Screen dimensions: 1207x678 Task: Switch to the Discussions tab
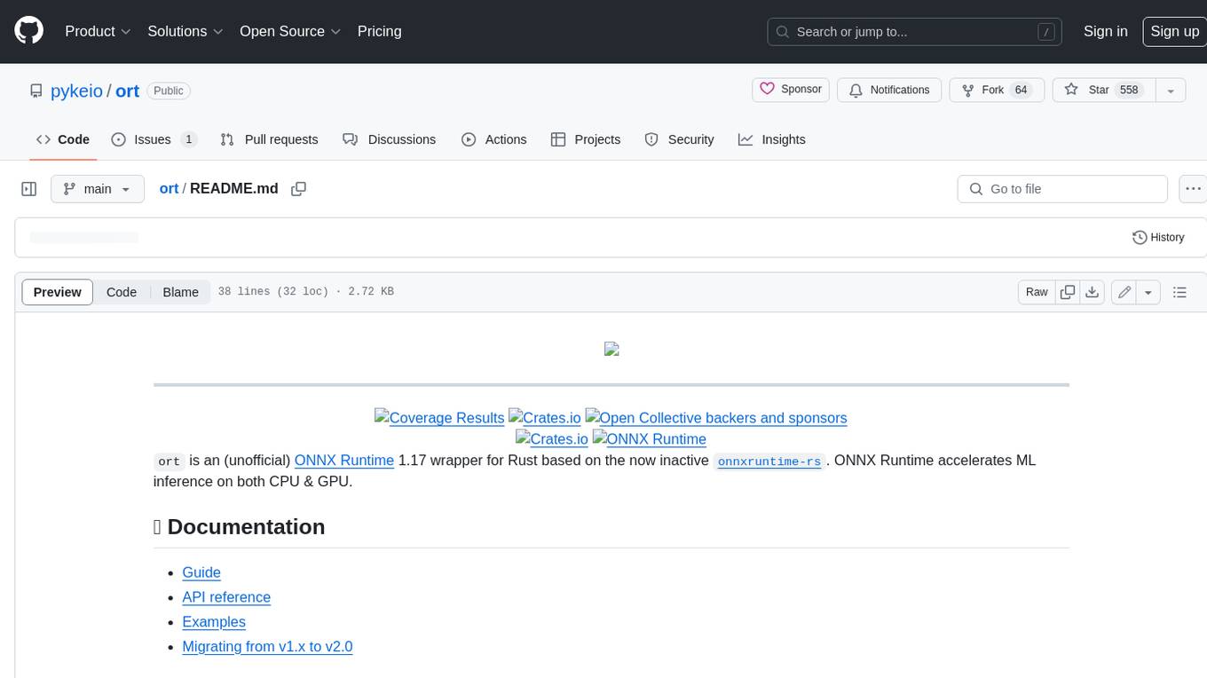pos(389,139)
